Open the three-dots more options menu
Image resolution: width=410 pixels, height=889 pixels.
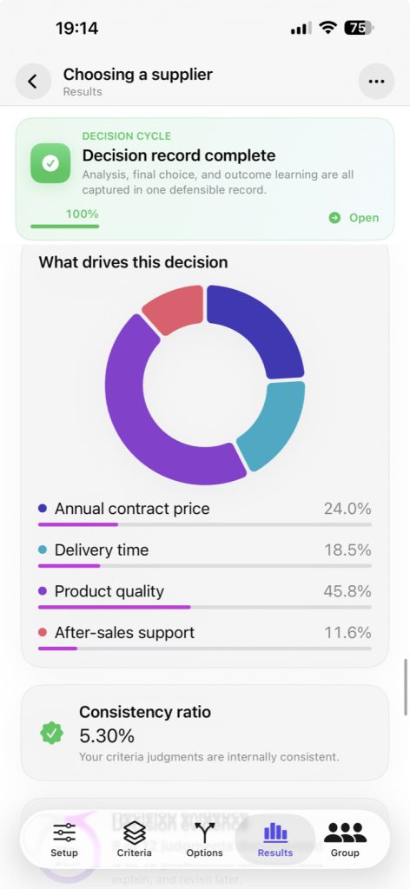[x=376, y=82]
